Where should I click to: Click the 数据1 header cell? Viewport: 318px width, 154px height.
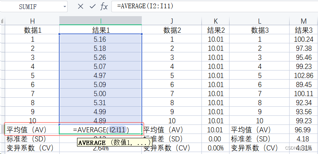pos(32,30)
